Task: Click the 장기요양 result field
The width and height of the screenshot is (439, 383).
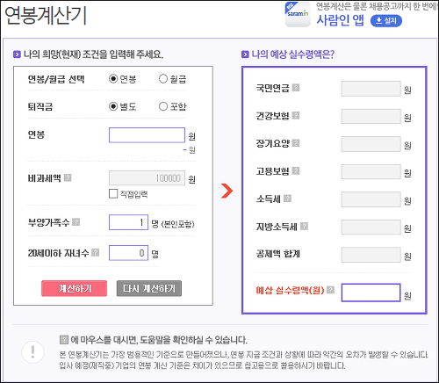Action: point(371,144)
